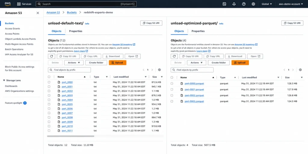The height and width of the screenshot is (154, 308).
Task: Switch to Properties tab of unload-optimized-parquet
Action: [x=198, y=31]
